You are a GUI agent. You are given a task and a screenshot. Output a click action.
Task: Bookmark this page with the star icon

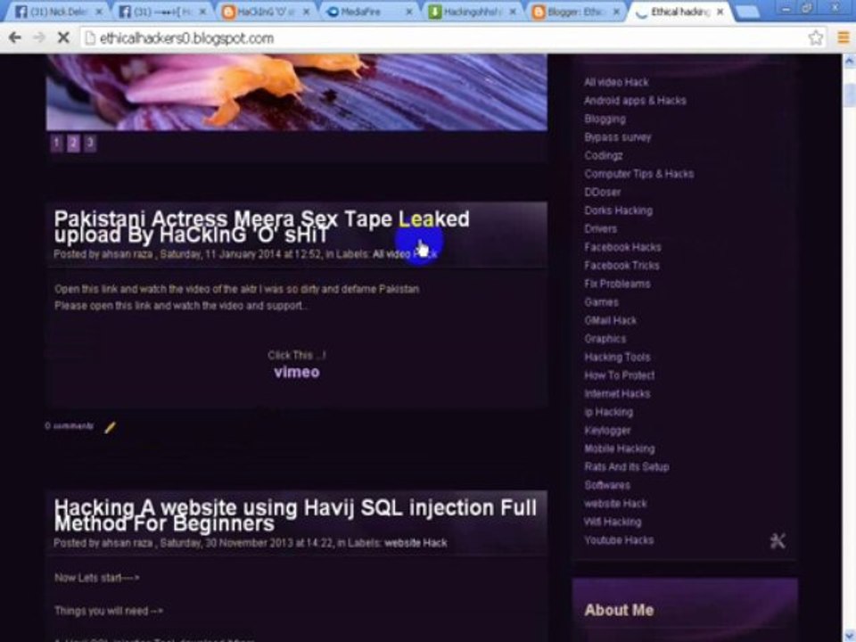pos(816,37)
